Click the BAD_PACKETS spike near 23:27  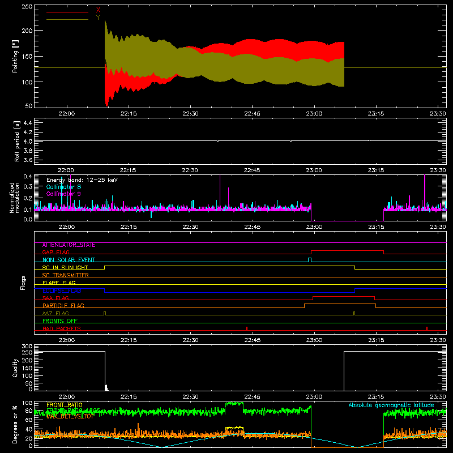[427, 328]
